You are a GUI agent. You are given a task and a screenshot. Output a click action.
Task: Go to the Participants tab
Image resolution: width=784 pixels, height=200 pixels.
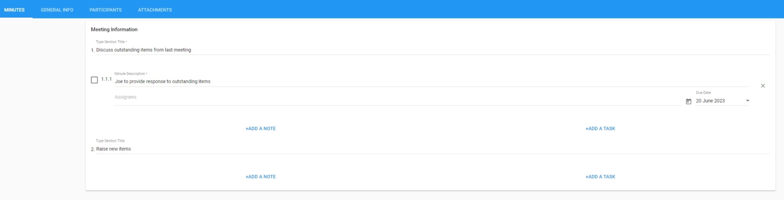point(105,9)
